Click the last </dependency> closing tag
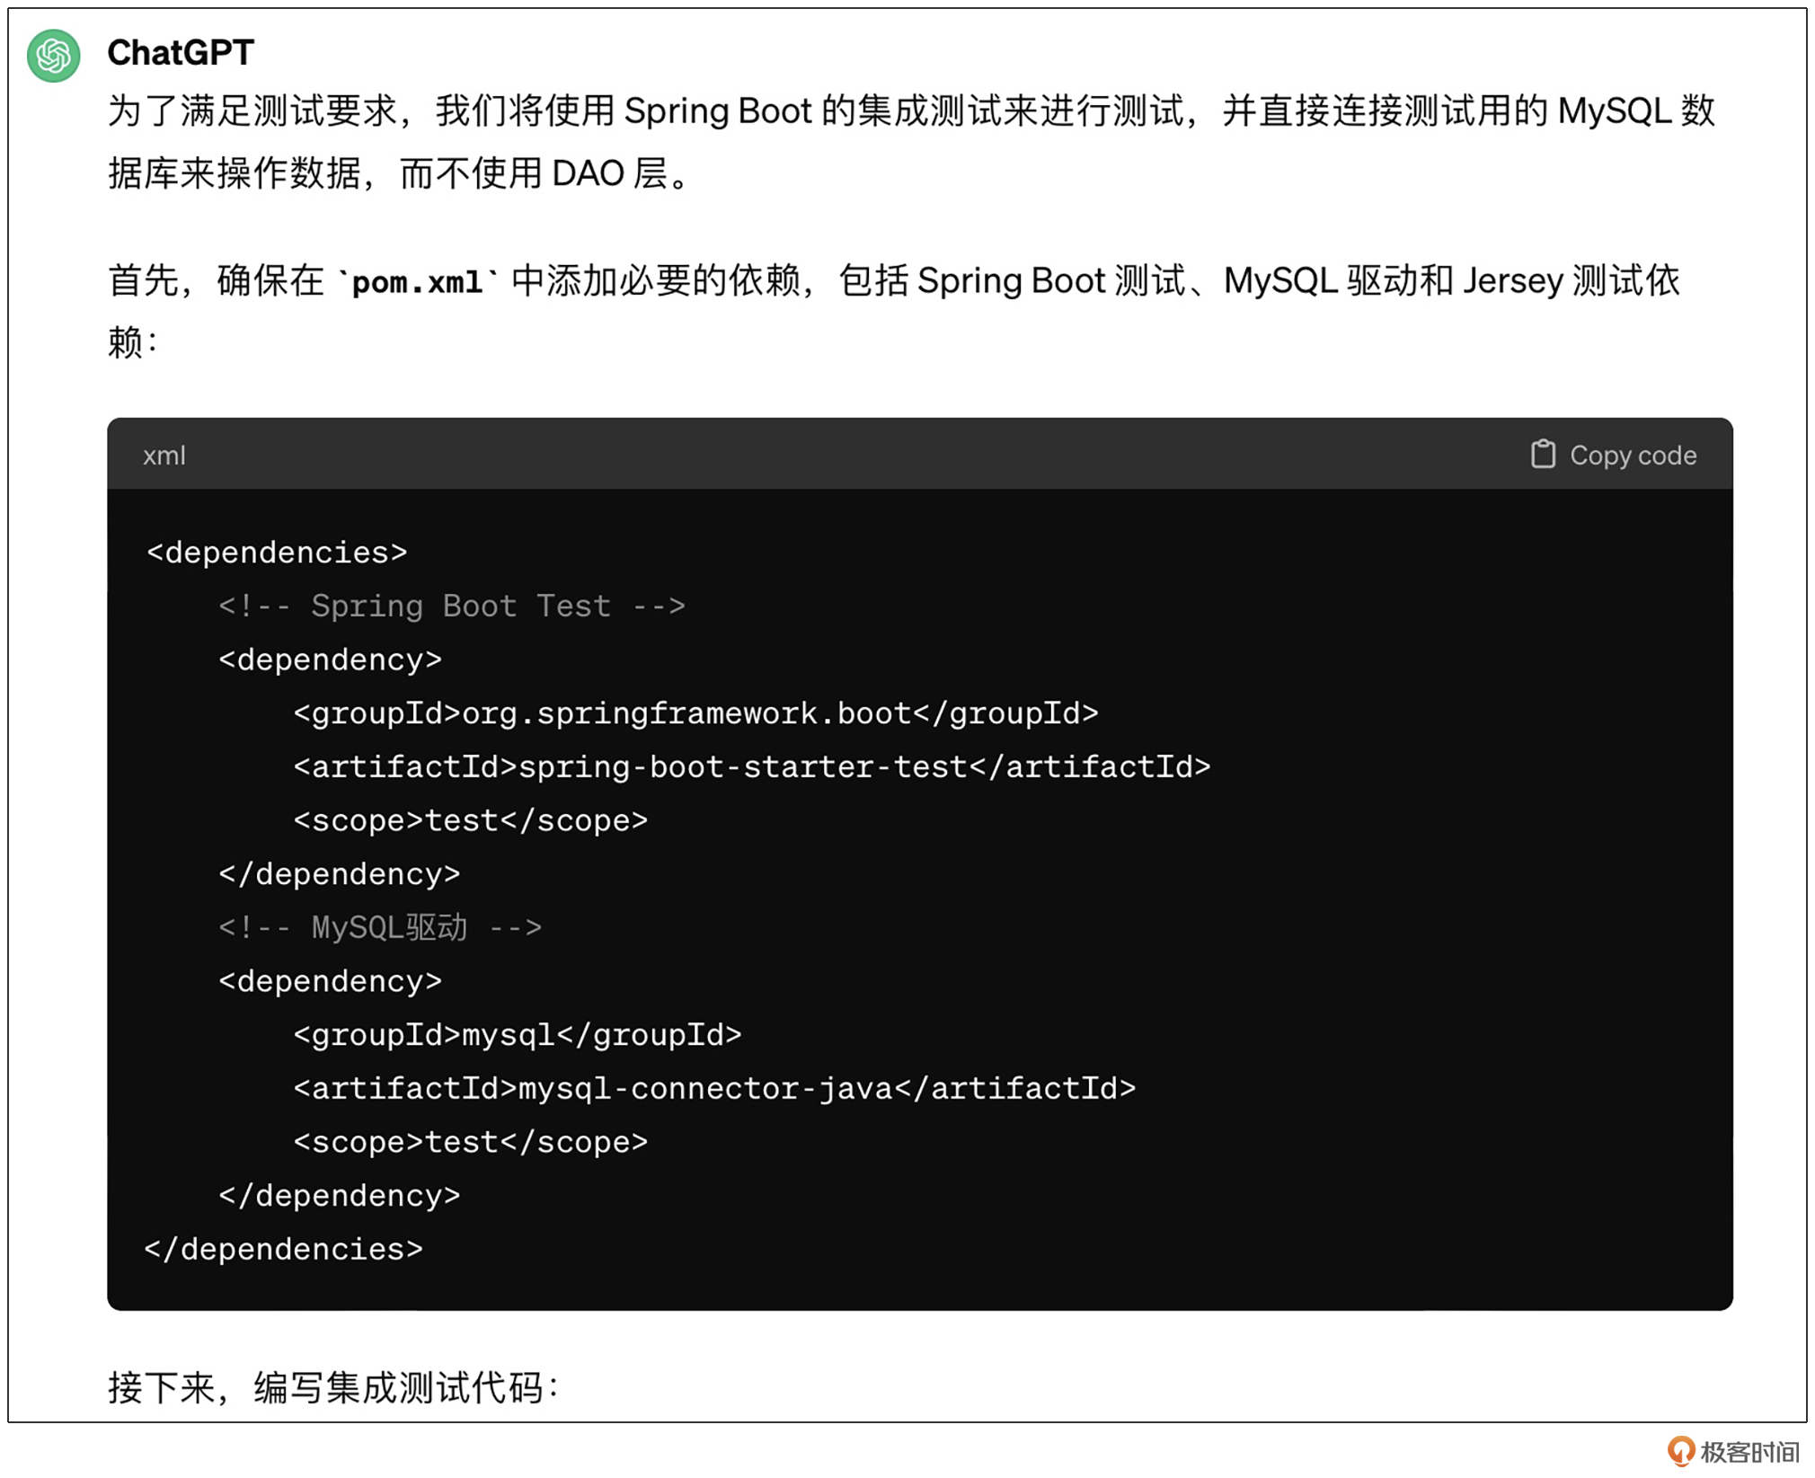Image resolution: width=1815 pixels, height=1478 pixels. (339, 1196)
